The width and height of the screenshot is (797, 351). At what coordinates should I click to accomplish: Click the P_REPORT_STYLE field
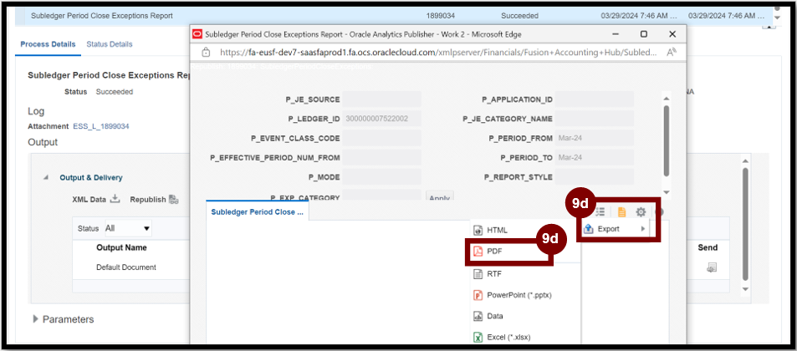(x=594, y=177)
